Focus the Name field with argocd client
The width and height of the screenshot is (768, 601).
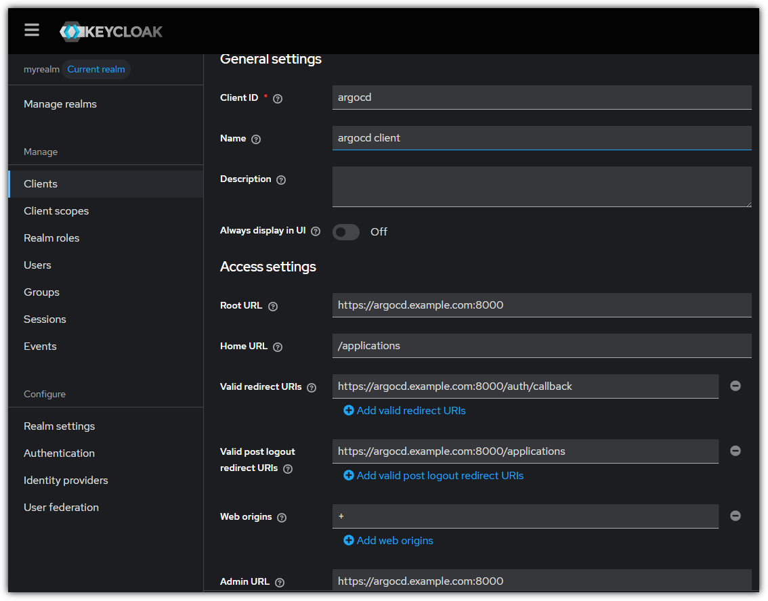542,138
